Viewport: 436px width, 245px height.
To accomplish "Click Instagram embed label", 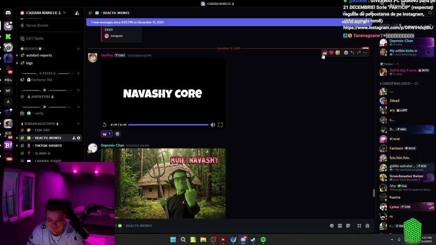I will [x=116, y=36].
